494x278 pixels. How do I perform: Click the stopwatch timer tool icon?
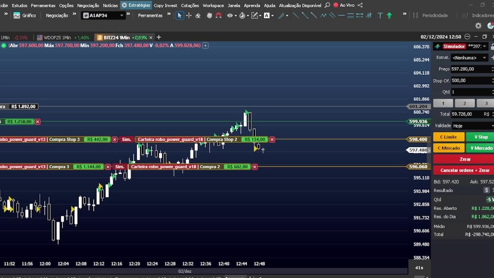point(242,15)
